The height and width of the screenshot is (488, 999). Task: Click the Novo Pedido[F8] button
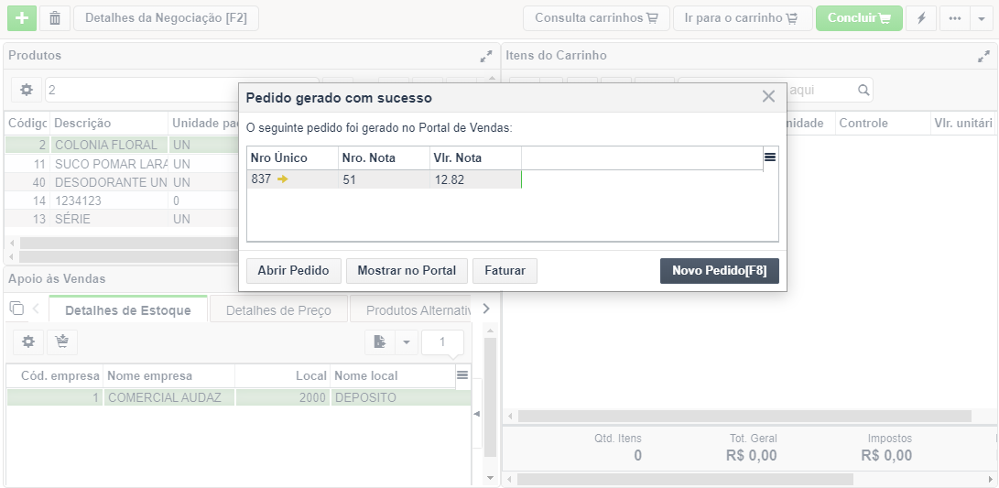(x=720, y=271)
